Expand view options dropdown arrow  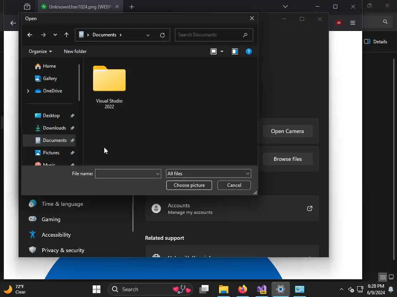222,51
